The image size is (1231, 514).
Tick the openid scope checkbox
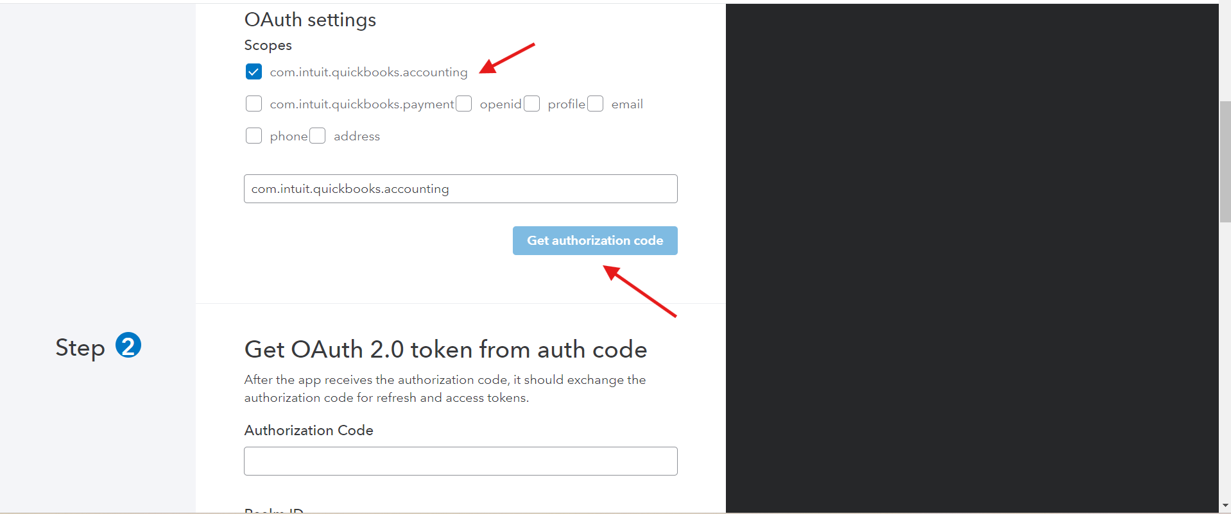click(463, 103)
